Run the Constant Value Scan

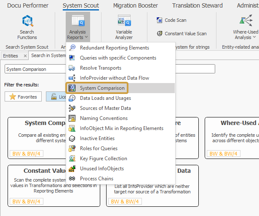(181, 34)
